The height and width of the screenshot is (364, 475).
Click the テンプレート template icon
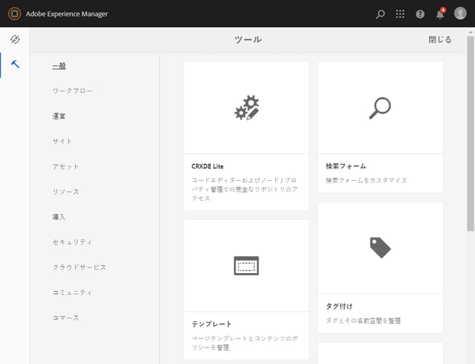[246, 266]
